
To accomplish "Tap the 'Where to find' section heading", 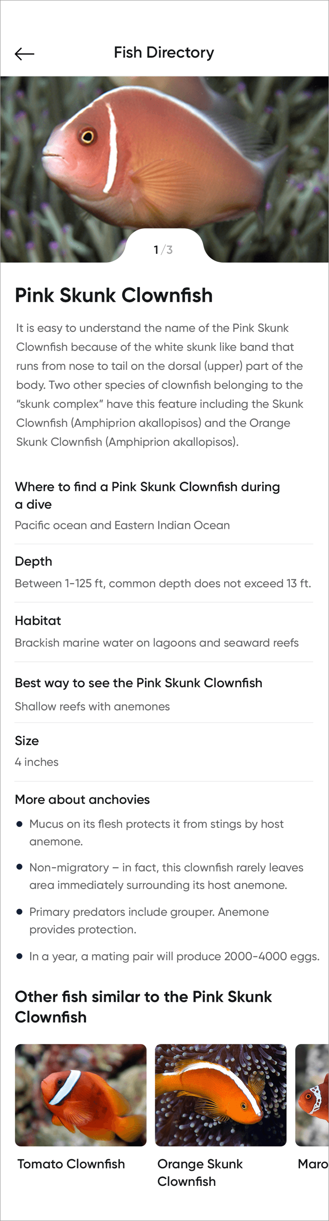I will [147, 495].
